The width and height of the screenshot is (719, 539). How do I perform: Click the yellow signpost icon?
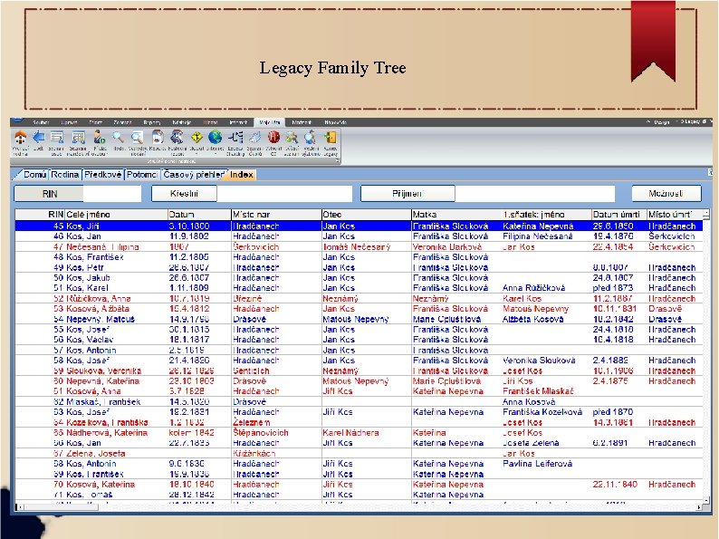click(x=197, y=137)
